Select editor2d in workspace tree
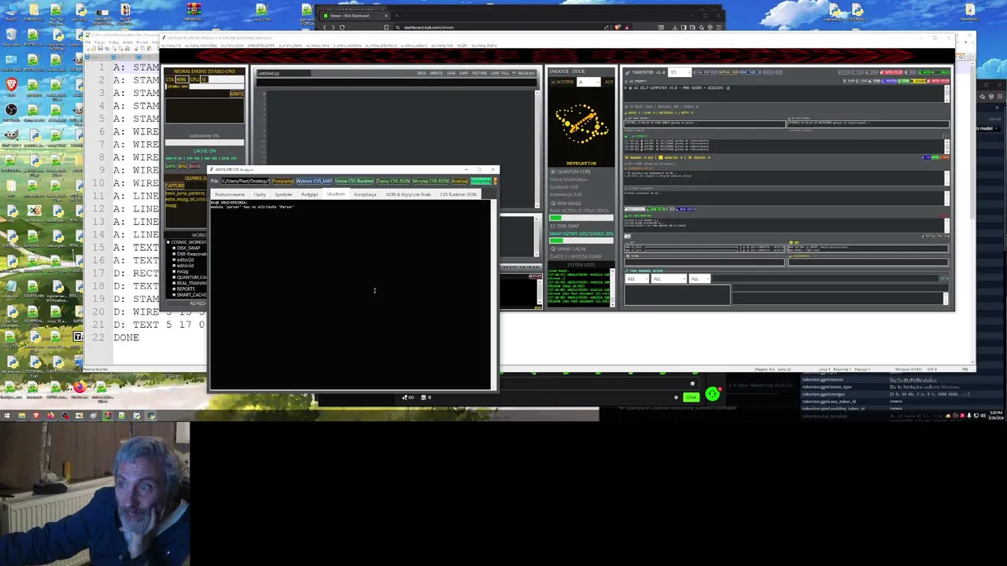 185,260
